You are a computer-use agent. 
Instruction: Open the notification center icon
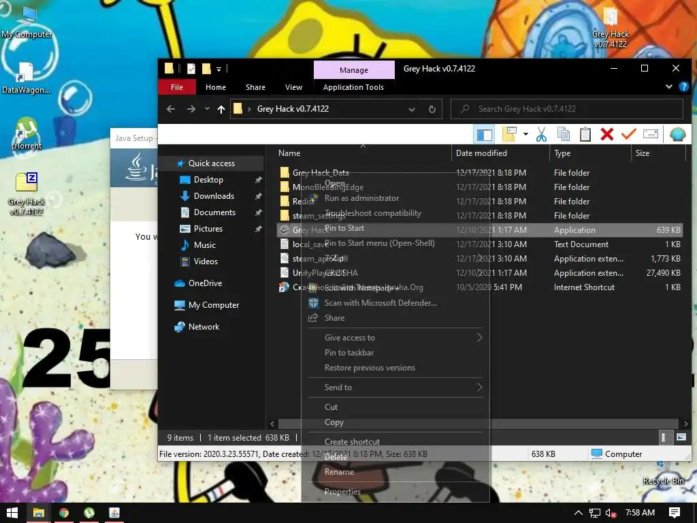[675, 513]
